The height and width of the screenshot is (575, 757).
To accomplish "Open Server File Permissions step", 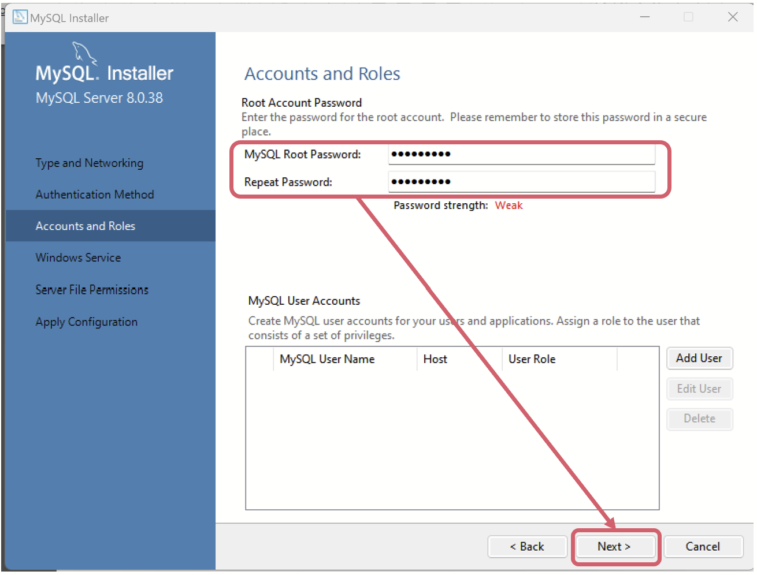I will (92, 290).
